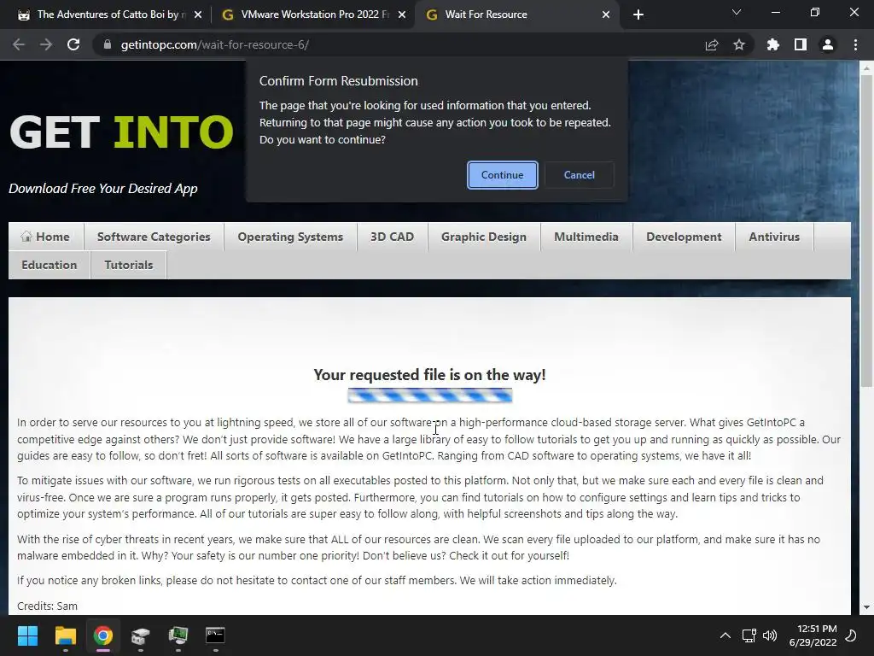Click the striped download progress bar

click(430, 395)
